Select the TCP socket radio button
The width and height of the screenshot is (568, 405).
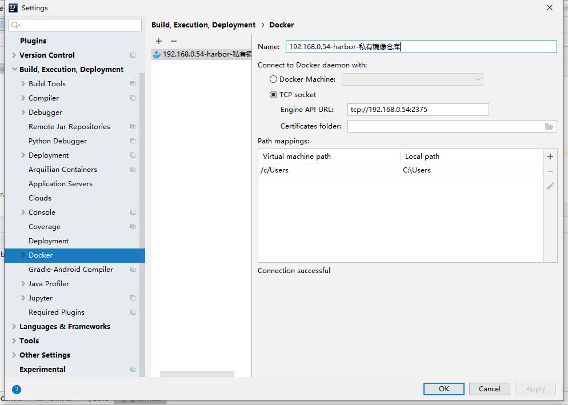coord(273,95)
